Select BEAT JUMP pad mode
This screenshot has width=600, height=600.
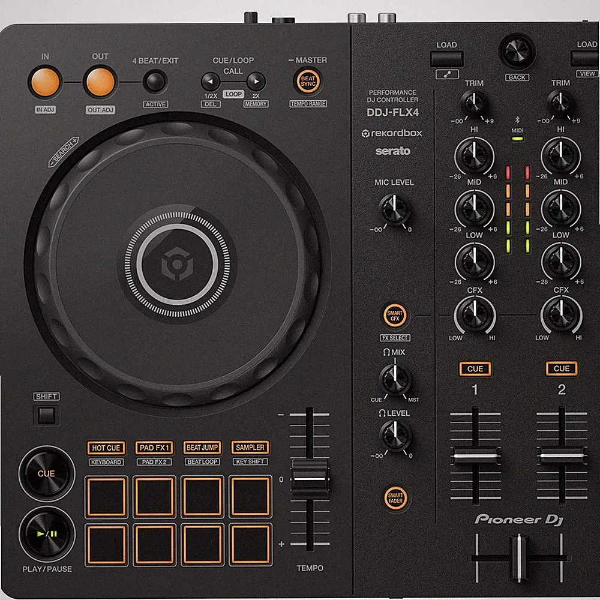(202, 448)
